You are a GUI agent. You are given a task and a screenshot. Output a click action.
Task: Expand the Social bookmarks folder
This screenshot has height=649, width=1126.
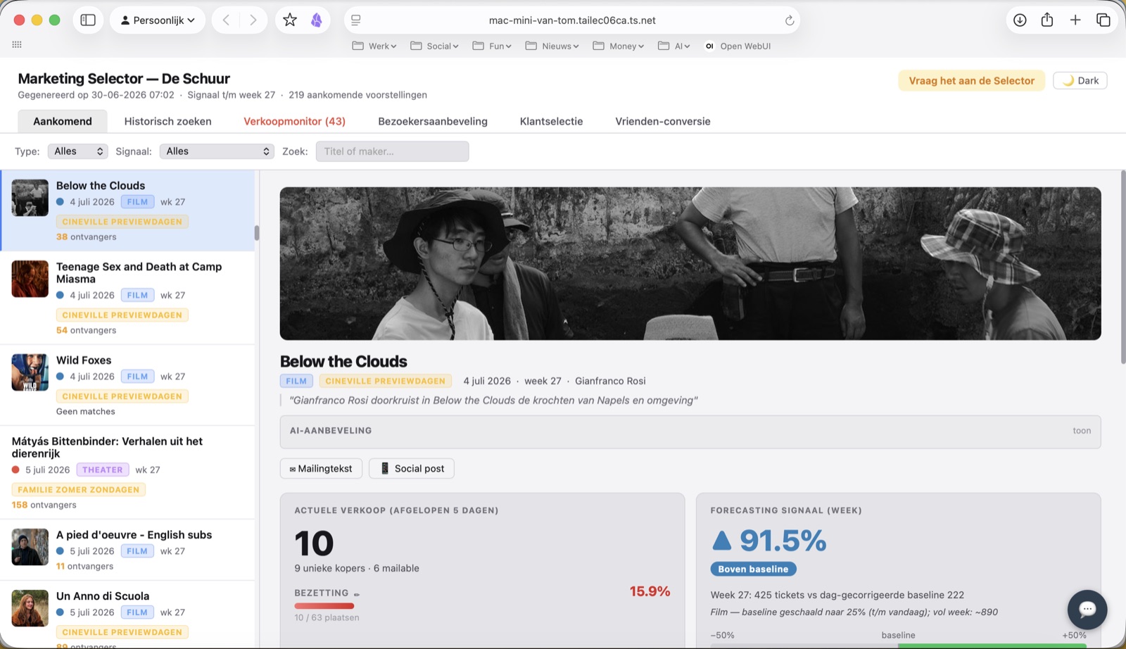click(434, 46)
